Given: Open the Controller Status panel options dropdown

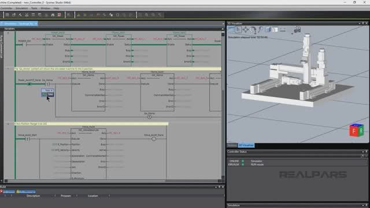Looking at the screenshot, I should point(363,151).
